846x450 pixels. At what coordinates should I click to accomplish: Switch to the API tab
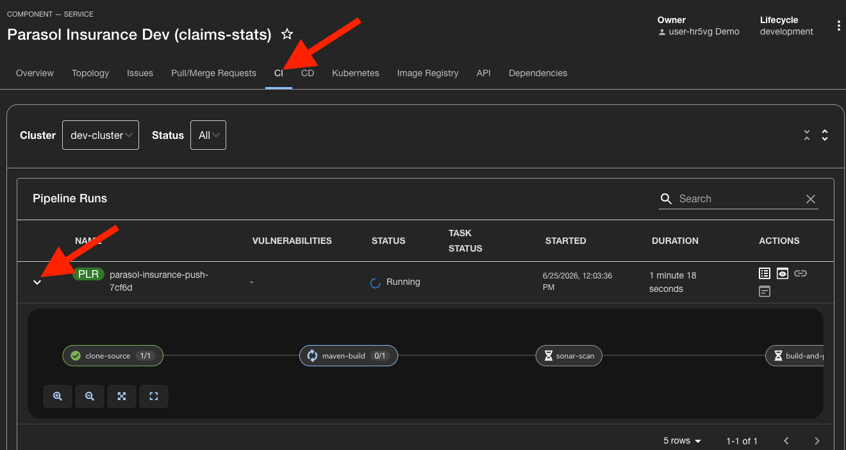click(x=484, y=73)
